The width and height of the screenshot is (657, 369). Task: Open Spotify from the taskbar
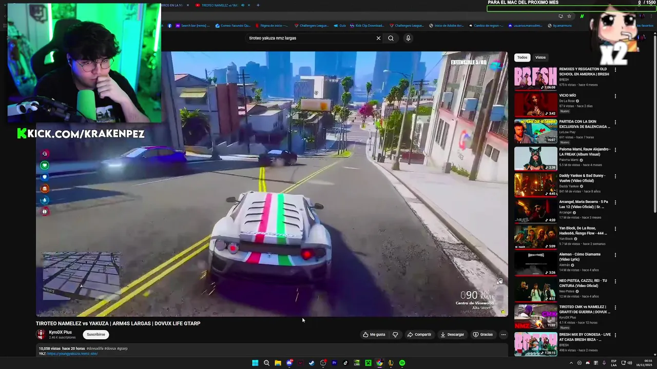point(402,363)
